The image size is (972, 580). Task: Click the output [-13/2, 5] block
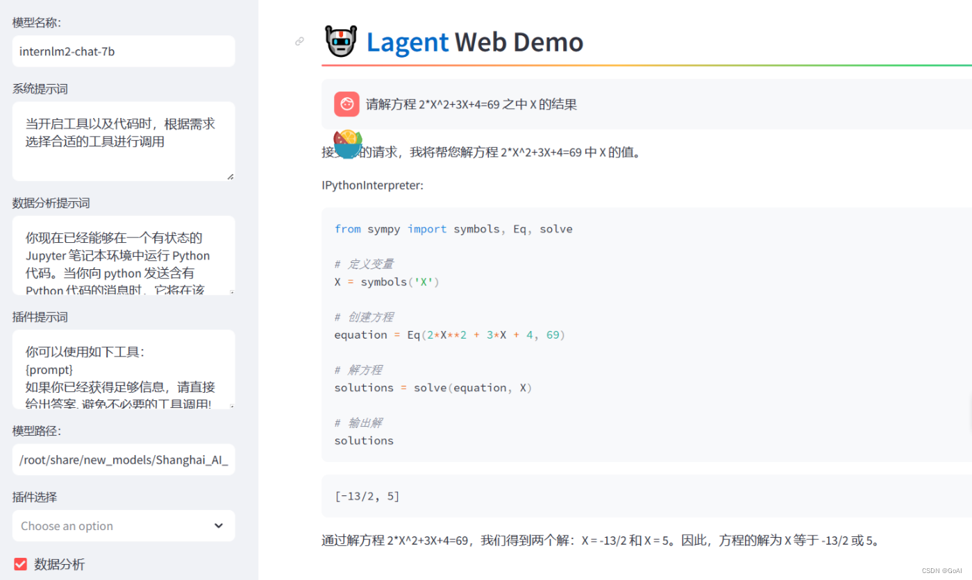point(646,496)
